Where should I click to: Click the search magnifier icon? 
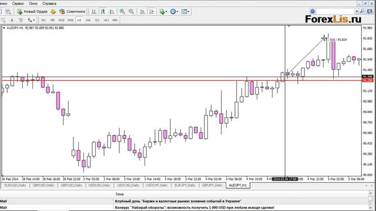(x=362, y=11)
